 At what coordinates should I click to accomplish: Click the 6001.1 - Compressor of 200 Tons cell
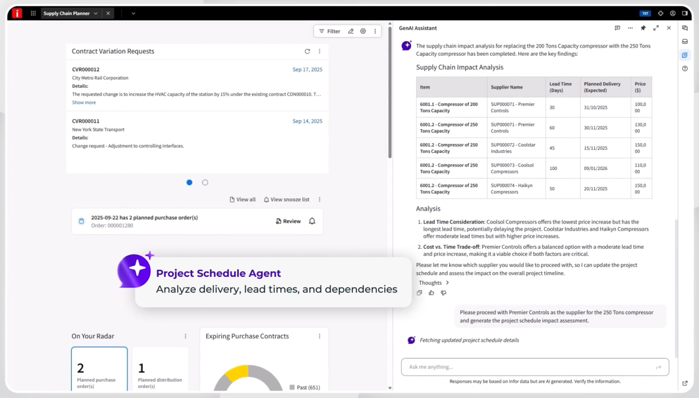click(x=452, y=107)
